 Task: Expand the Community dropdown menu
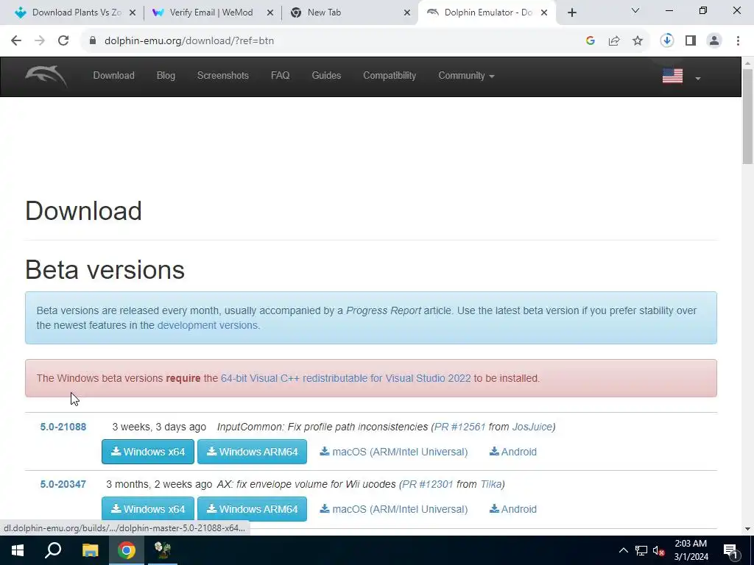click(466, 76)
